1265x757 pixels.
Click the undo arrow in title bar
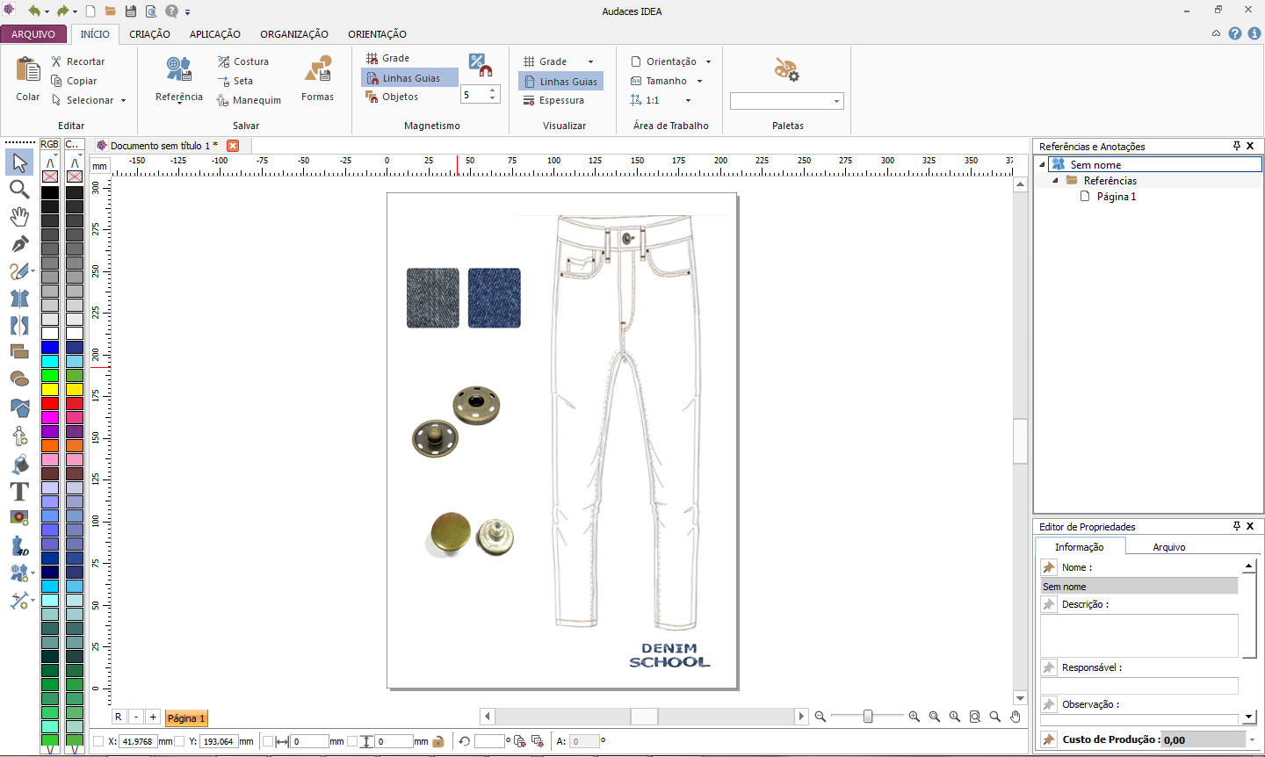coord(33,11)
